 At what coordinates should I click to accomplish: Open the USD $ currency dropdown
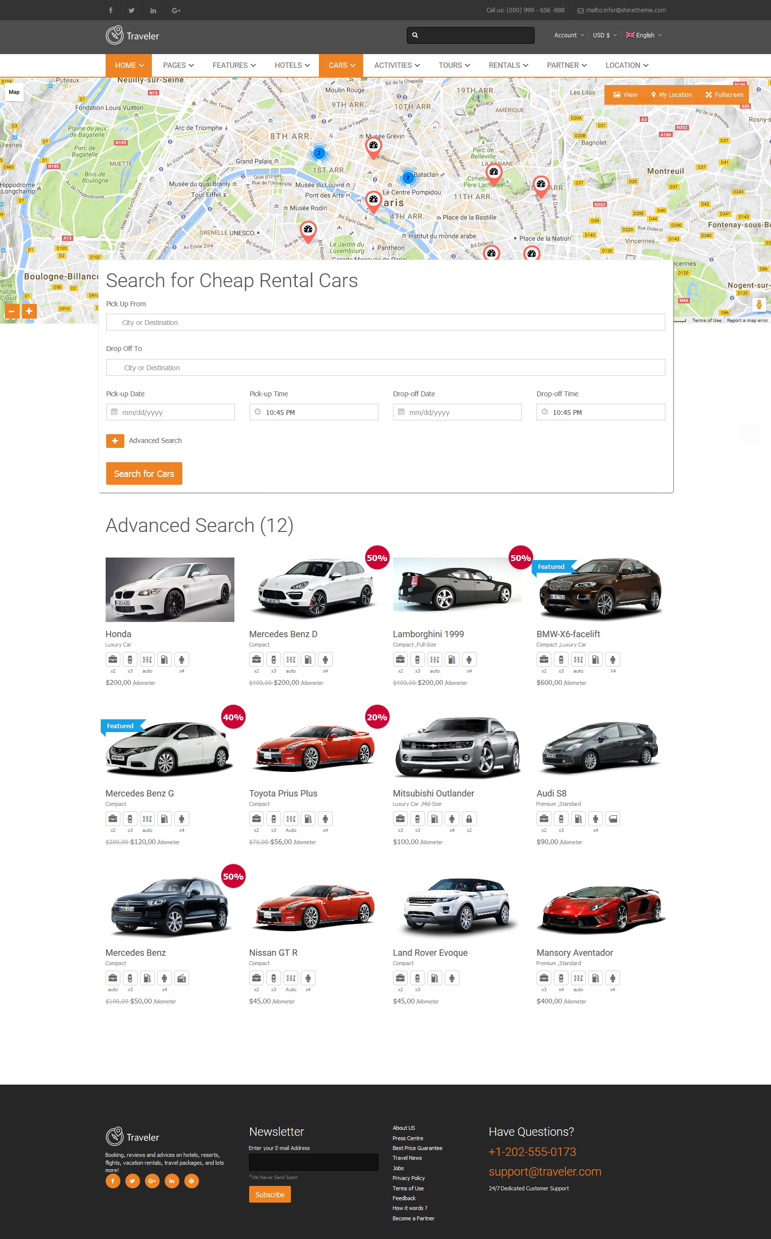tap(605, 35)
